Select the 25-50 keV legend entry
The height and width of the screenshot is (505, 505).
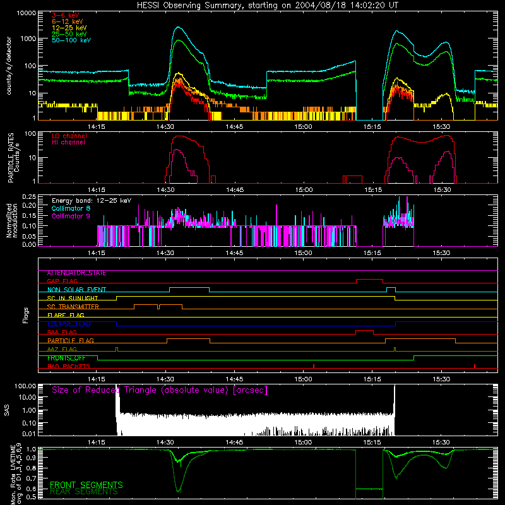[x=69, y=34]
